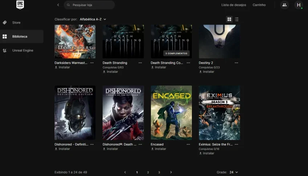Click the Store tag icon
Image resolution: width=308 pixels, height=176 pixels.
click(5, 22)
